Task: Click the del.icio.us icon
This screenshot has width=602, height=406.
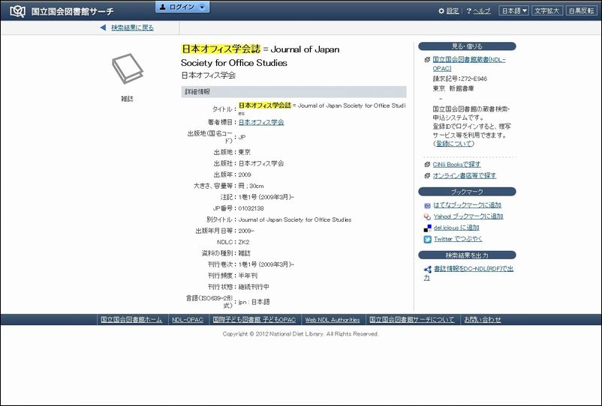Action: [x=427, y=228]
